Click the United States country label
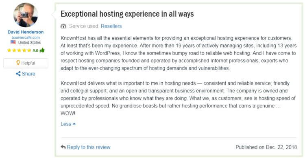The image size is (305, 158). coord(29,42)
